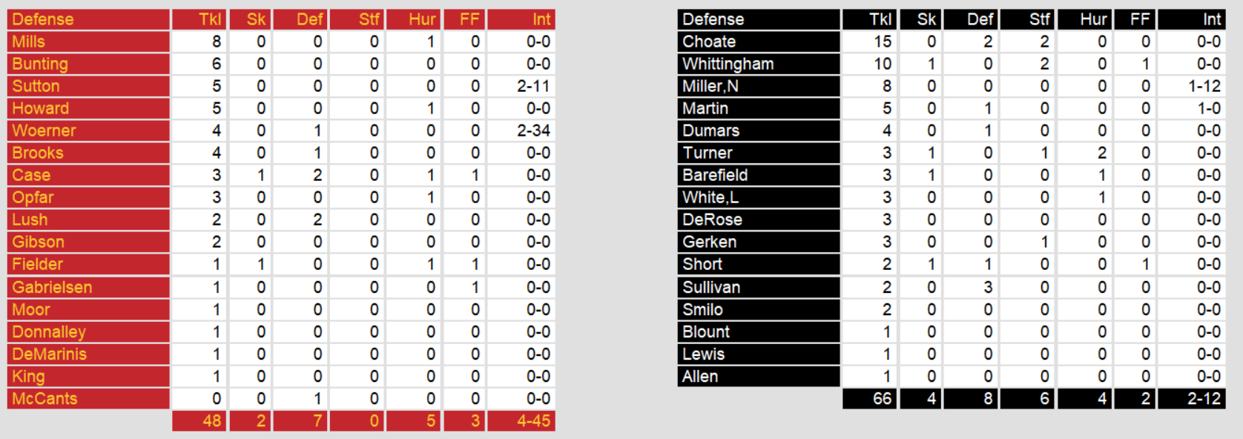Screen dimensions: 1243x439
Task: Click the red total tackles 48 cell
Action: pyautogui.click(x=200, y=421)
